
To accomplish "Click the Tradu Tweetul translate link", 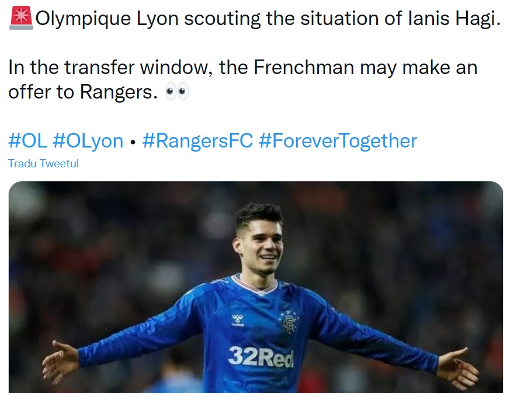I will pyautogui.click(x=43, y=164).
